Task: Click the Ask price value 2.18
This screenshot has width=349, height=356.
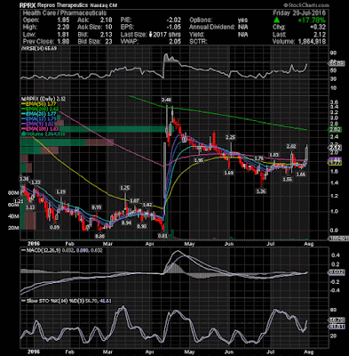Action: click(107, 20)
